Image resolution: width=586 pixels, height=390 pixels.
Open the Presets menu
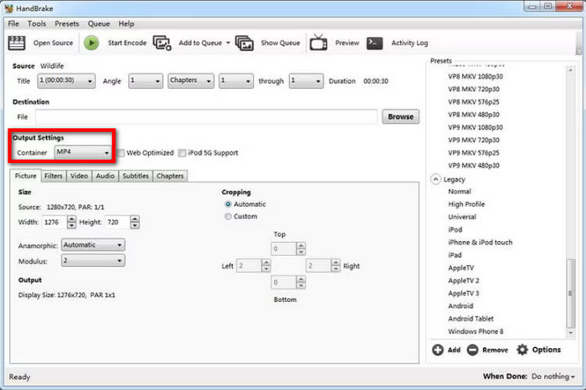click(67, 24)
